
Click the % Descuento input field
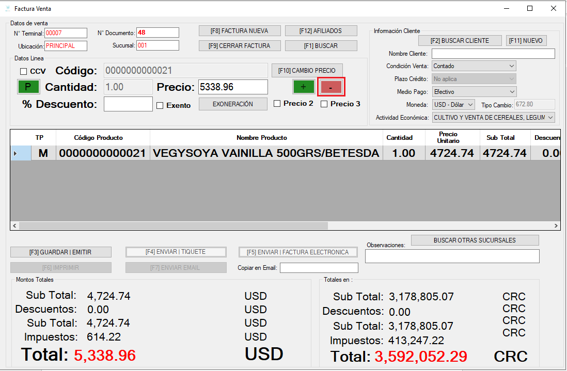tap(128, 104)
